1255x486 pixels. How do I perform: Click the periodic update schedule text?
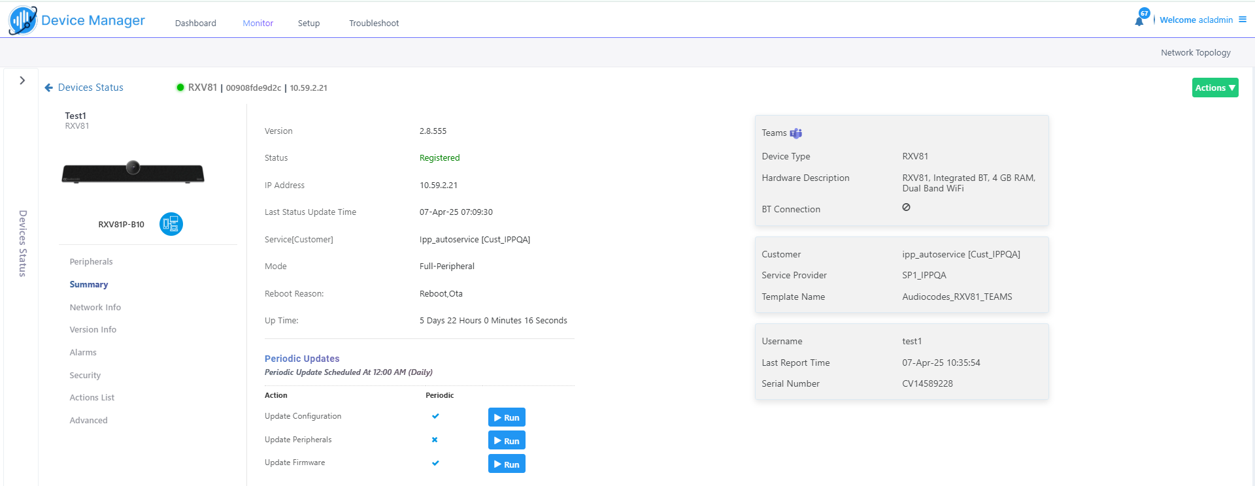click(348, 372)
